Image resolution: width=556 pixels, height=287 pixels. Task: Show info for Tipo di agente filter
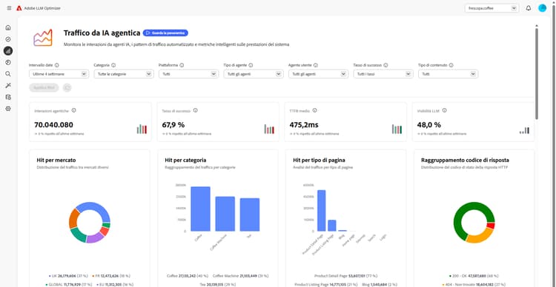pos(251,65)
